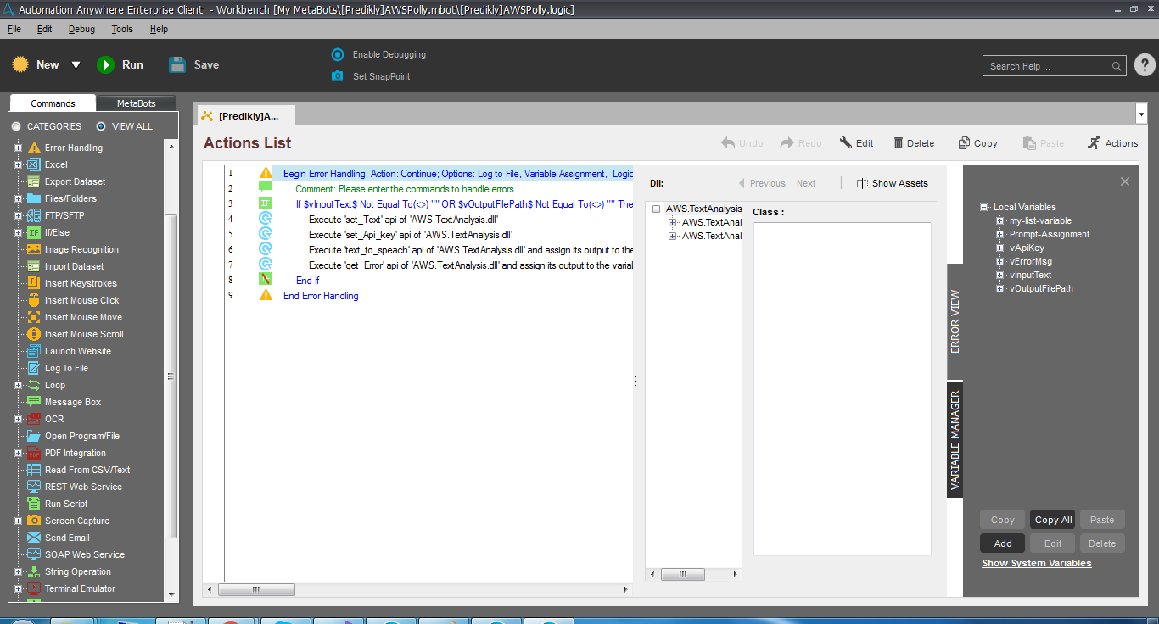Click the Redo arrow in Actions List toolbar
This screenshot has width=1159, height=624.
(x=787, y=143)
